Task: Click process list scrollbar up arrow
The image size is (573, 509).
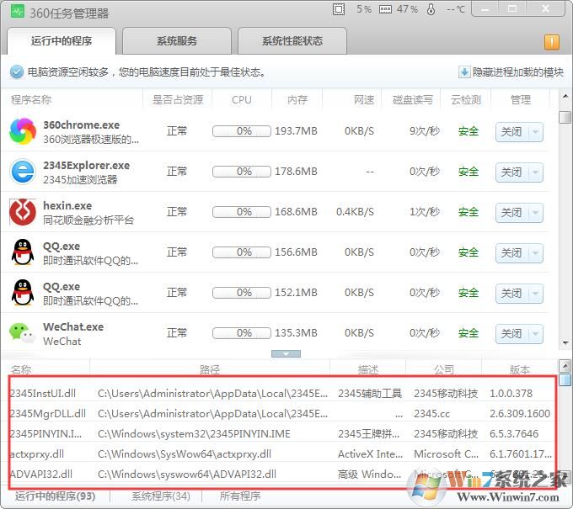Action: [x=565, y=97]
